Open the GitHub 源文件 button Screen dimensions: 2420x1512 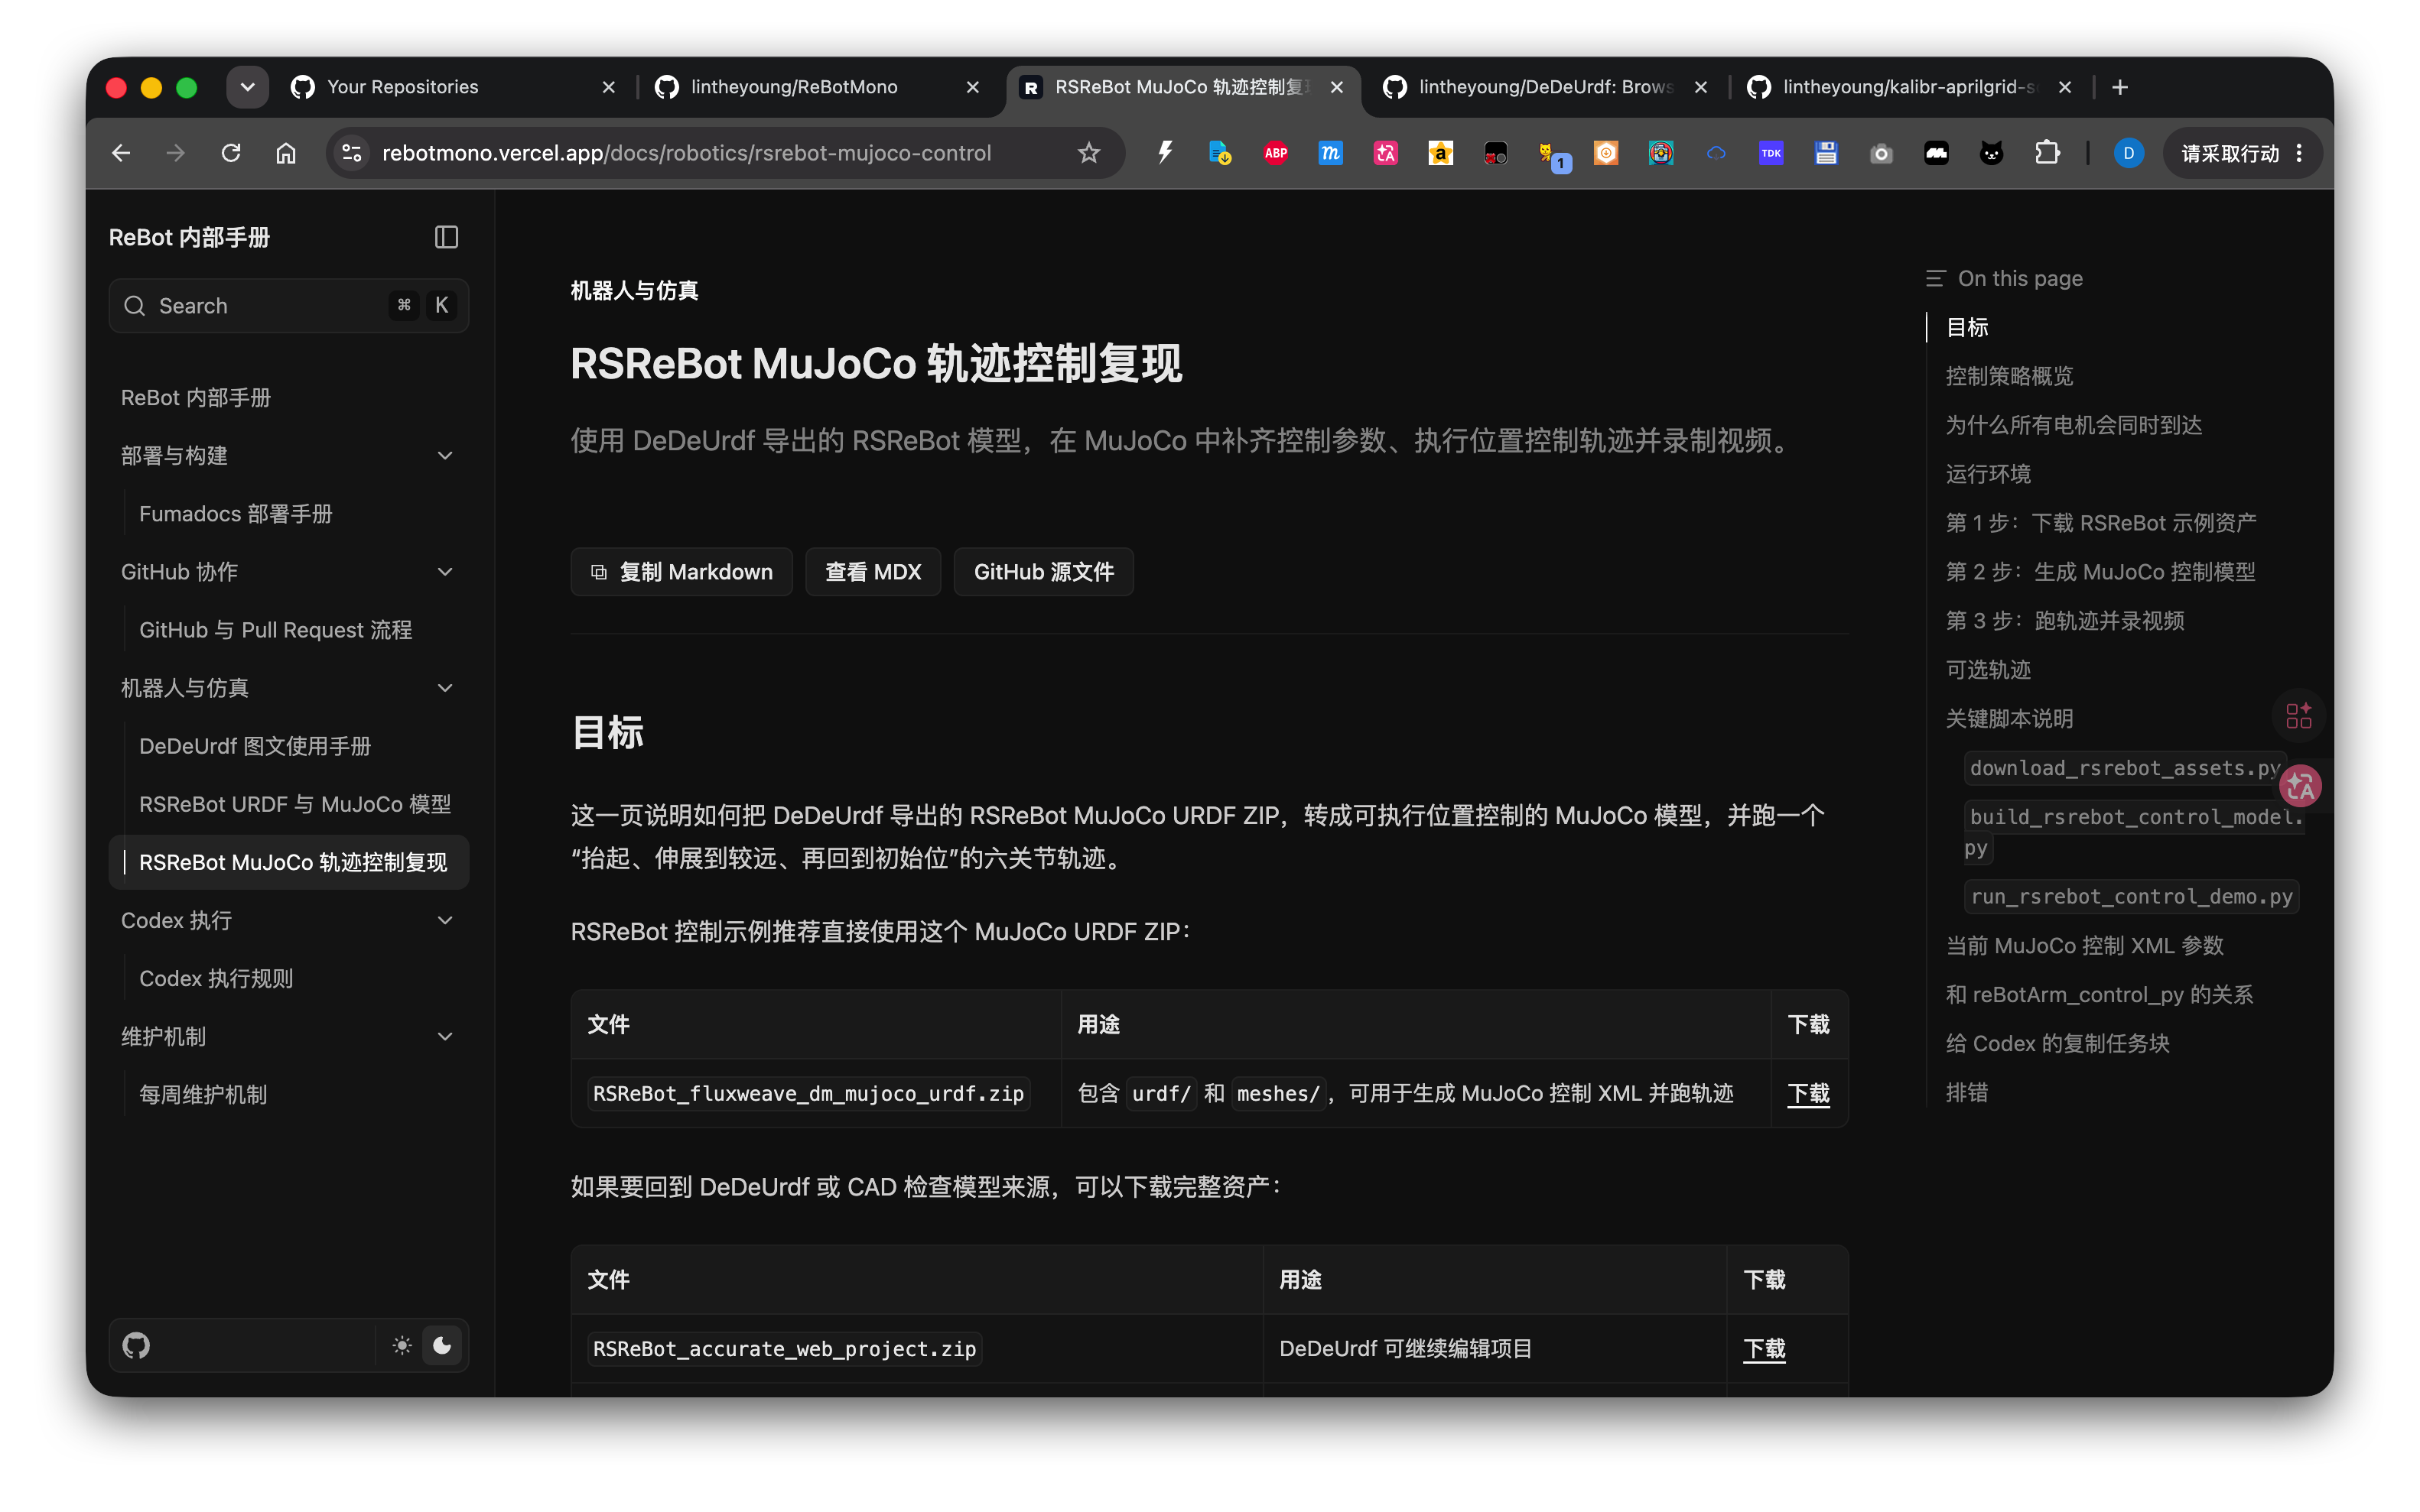1043,572
